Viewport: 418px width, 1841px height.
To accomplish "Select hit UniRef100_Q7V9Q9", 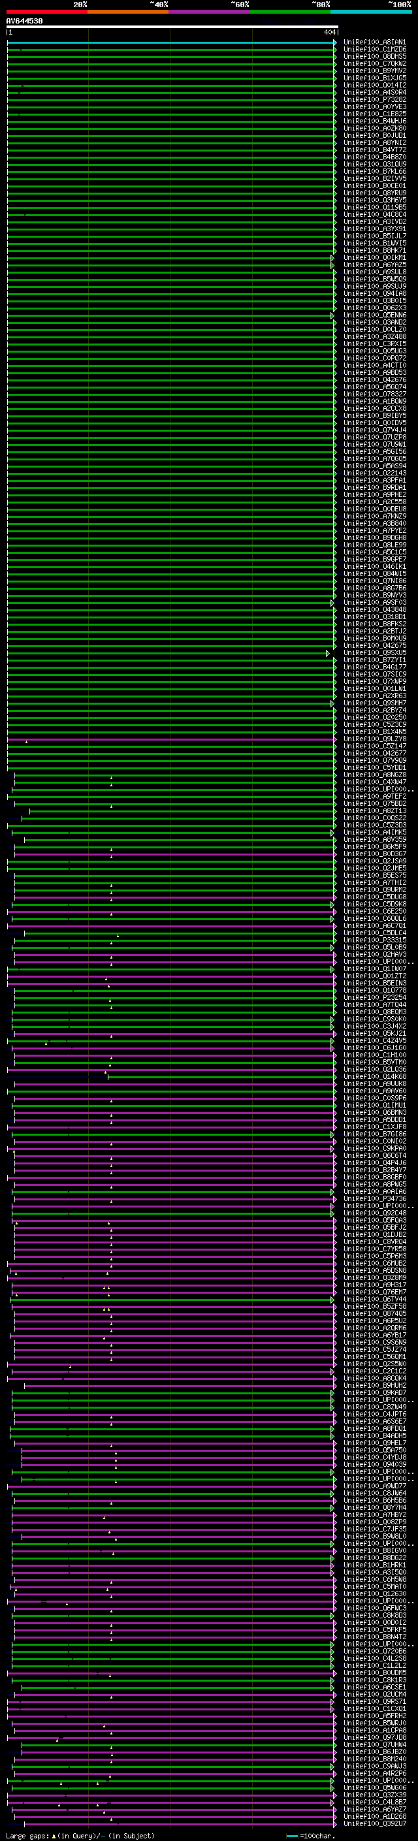I will pos(375,760).
